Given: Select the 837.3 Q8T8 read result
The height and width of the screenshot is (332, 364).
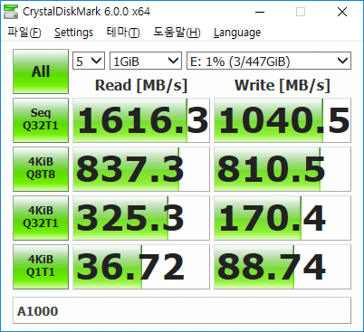Looking at the screenshot, I should (x=141, y=169).
